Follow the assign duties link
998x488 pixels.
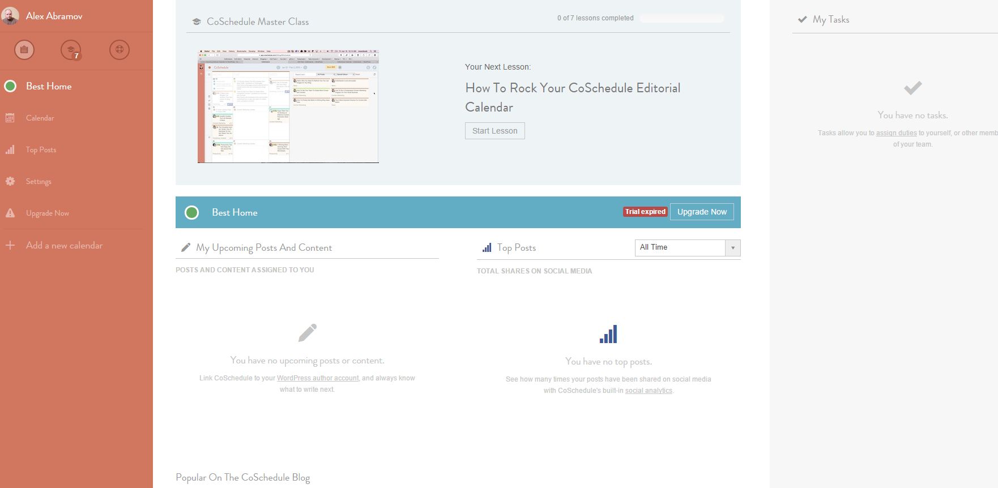coord(896,133)
